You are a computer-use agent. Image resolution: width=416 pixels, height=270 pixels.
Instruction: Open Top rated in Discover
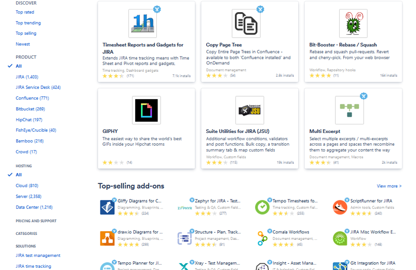click(x=25, y=12)
